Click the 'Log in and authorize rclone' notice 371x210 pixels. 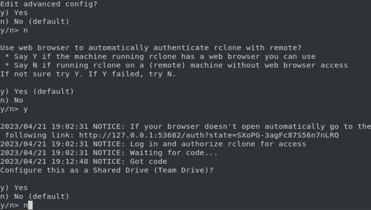coord(153,144)
